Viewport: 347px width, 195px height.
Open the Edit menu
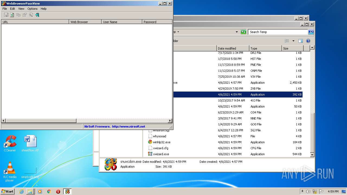tap(12, 9)
